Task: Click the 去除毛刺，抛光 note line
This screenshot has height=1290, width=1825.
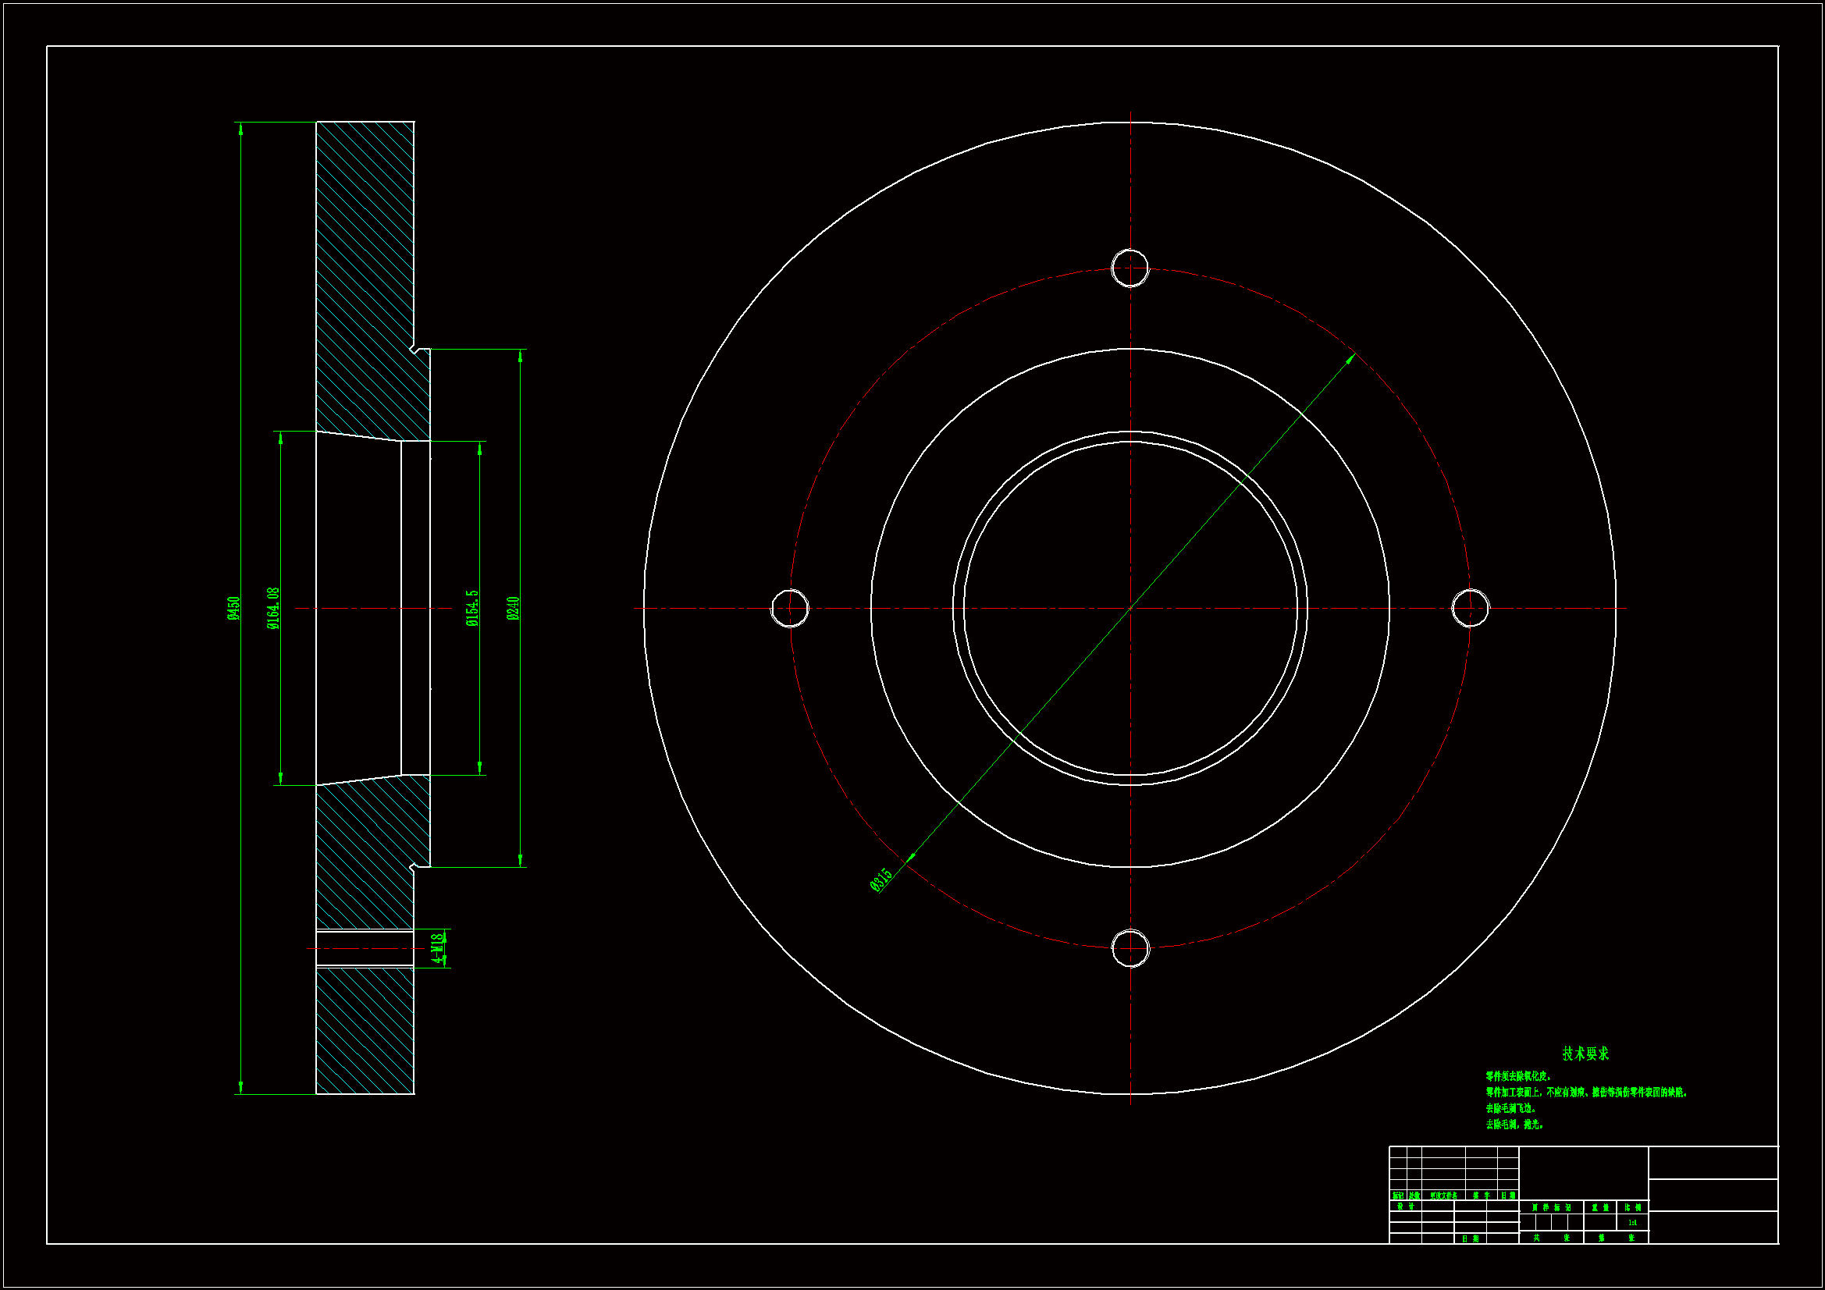Action: (x=1514, y=1125)
